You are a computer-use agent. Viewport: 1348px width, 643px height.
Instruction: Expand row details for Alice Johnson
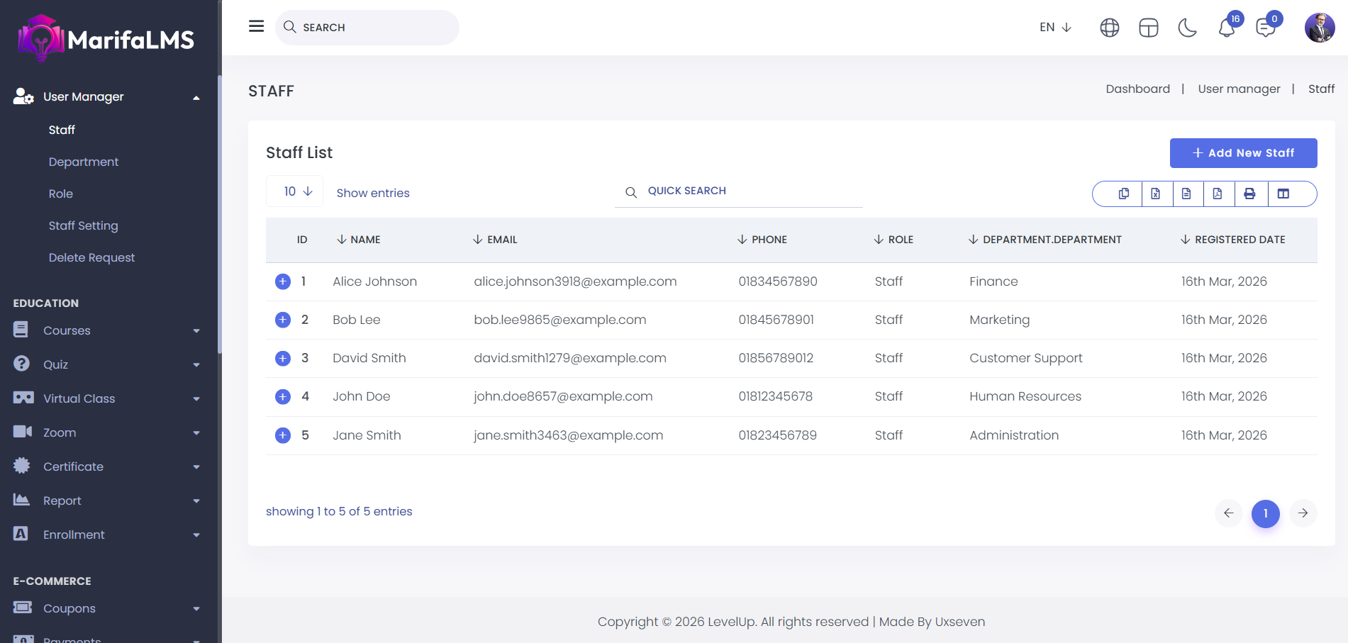coord(283,281)
